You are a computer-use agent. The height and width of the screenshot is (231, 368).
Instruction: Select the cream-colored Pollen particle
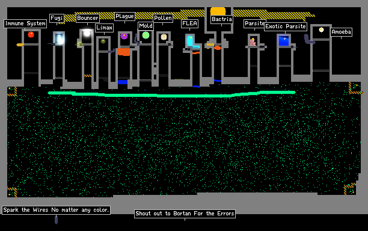164,37
